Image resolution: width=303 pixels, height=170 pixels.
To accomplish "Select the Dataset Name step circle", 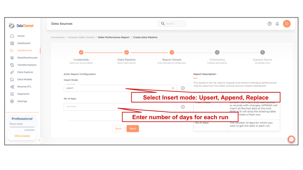I will 262,52.
